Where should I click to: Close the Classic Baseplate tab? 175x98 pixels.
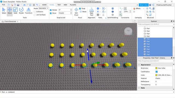(x=17, y=22)
